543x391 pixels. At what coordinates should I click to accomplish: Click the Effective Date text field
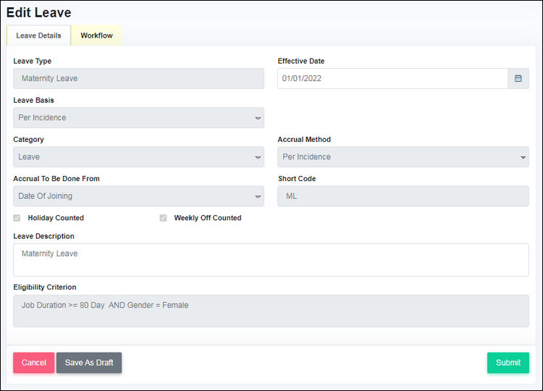coord(392,79)
